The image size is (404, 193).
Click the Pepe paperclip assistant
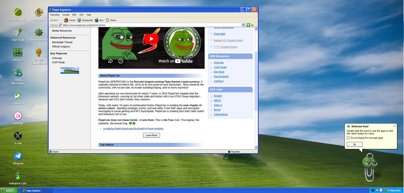tap(370, 167)
